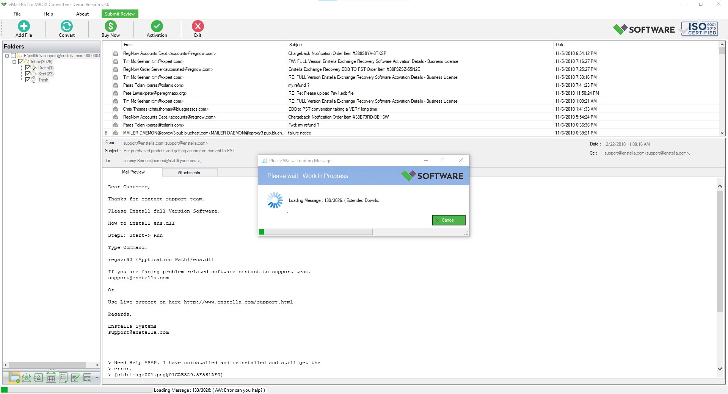Open the calendar view icon
The height and width of the screenshot is (394, 728).
coord(50,378)
